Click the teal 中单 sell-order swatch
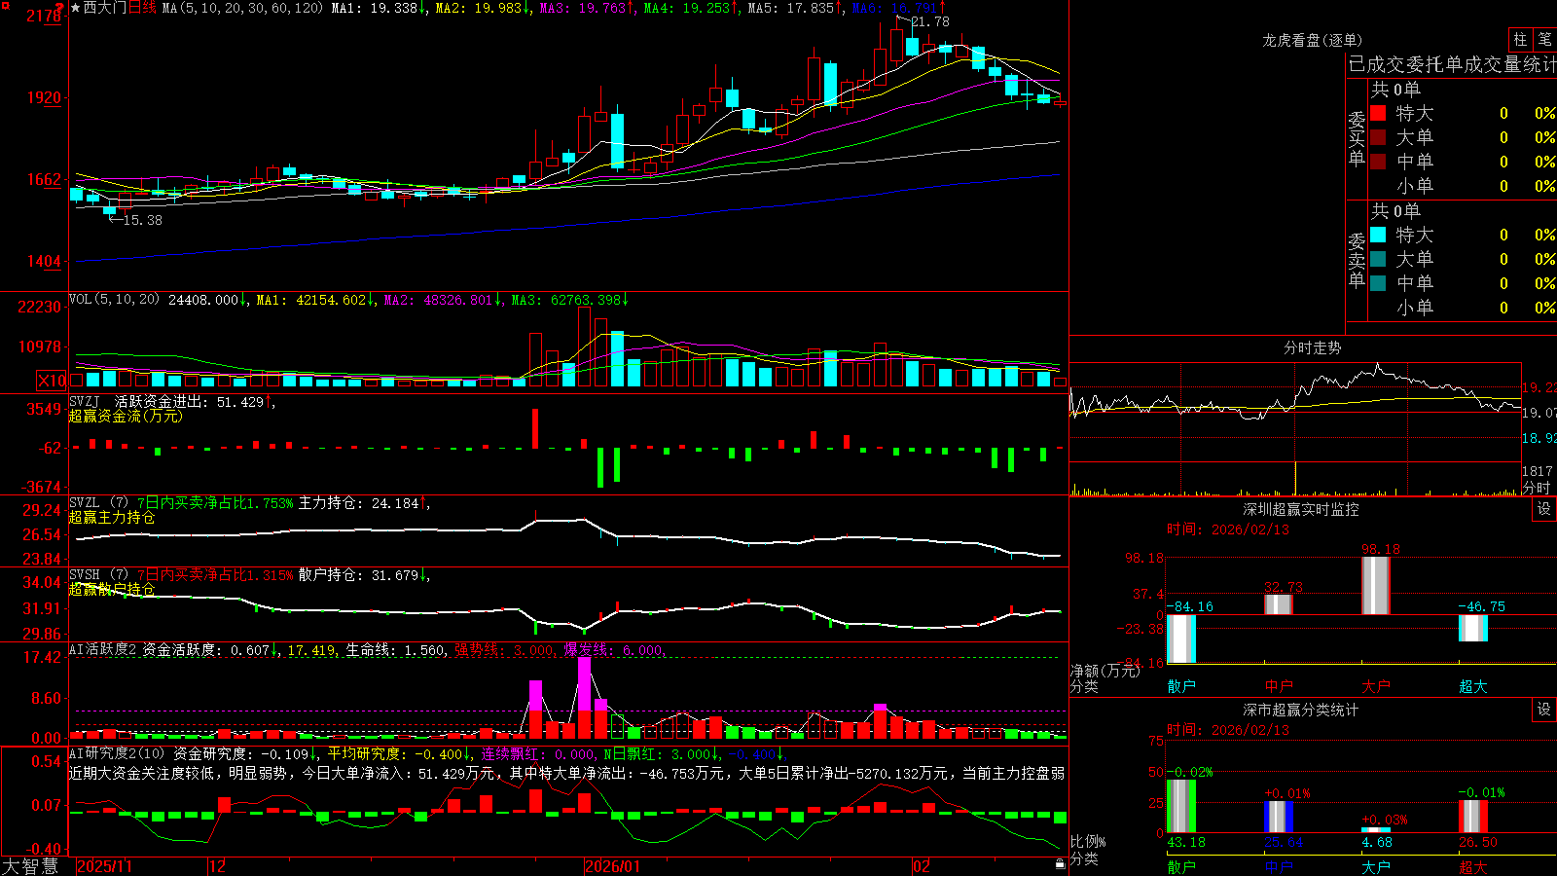Viewport: 1557px width, 876px height. tap(1378, 283)
